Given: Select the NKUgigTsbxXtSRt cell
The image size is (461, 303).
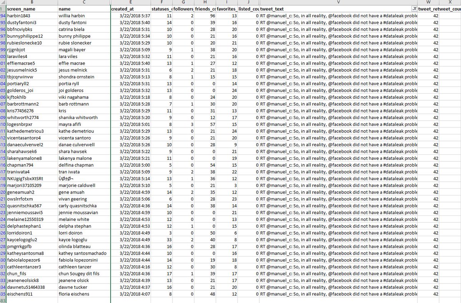Looking at the screenshot, I should point(32,179).
